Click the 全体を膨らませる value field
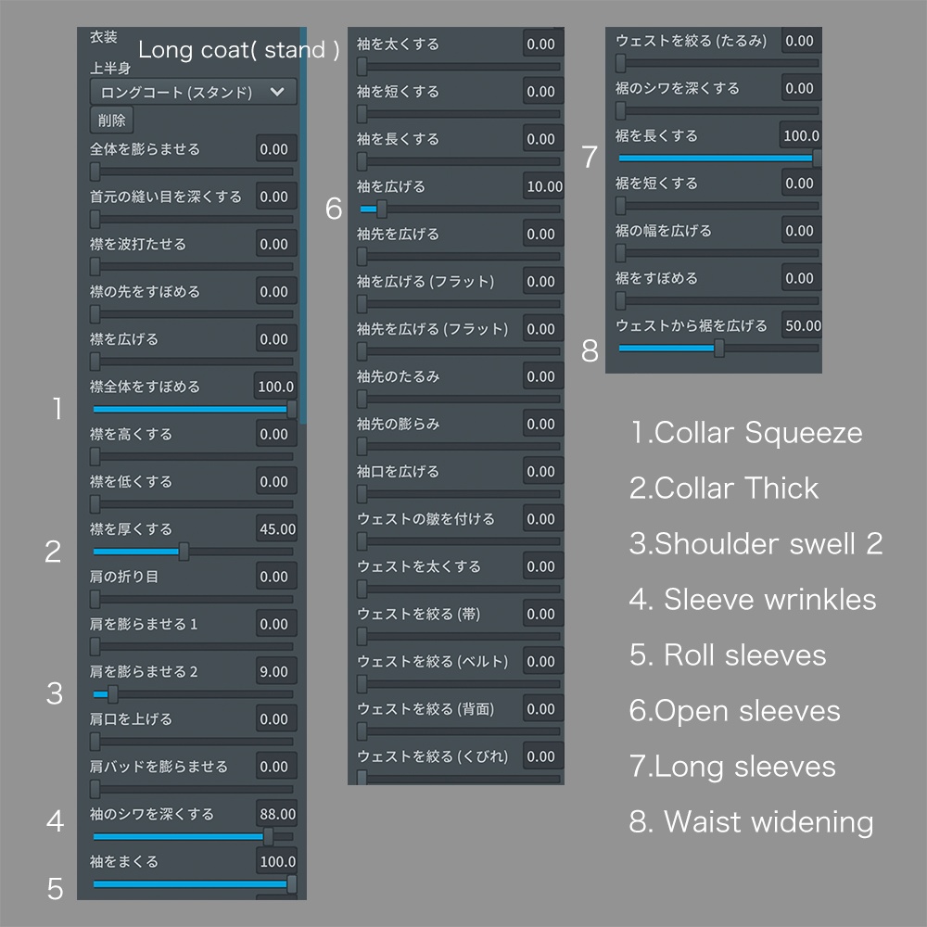The image size is (927, 927). click(273, 149)
